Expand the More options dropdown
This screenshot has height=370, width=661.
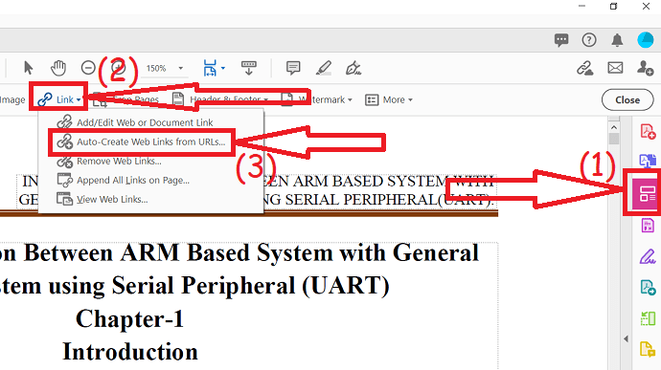click(x=389, y=99)
